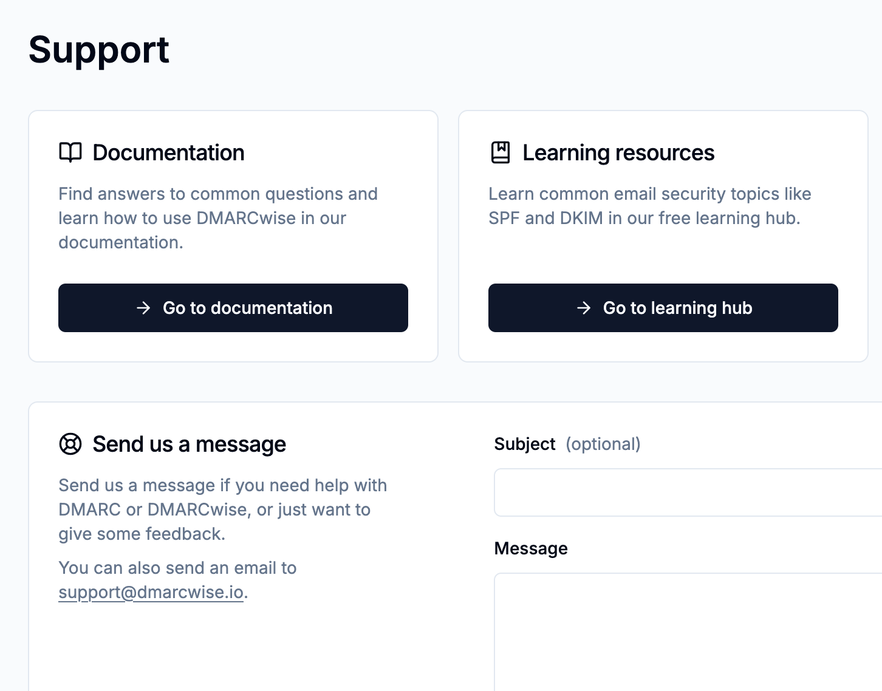Click the Go to learning hub button
Image resolution: width=882 pixels, height=691 pixels.
pos(663,308)
